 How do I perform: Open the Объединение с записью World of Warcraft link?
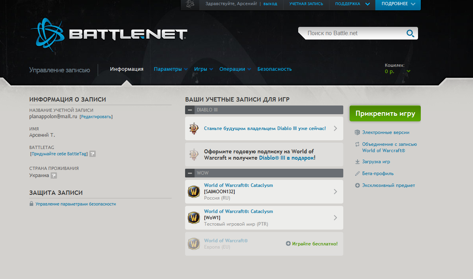390,147
